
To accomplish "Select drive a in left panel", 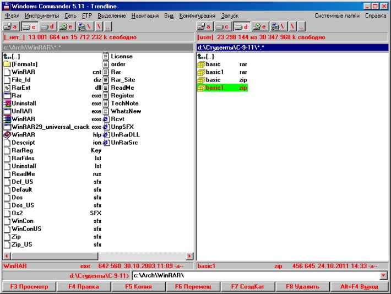I will coord(10,26).
